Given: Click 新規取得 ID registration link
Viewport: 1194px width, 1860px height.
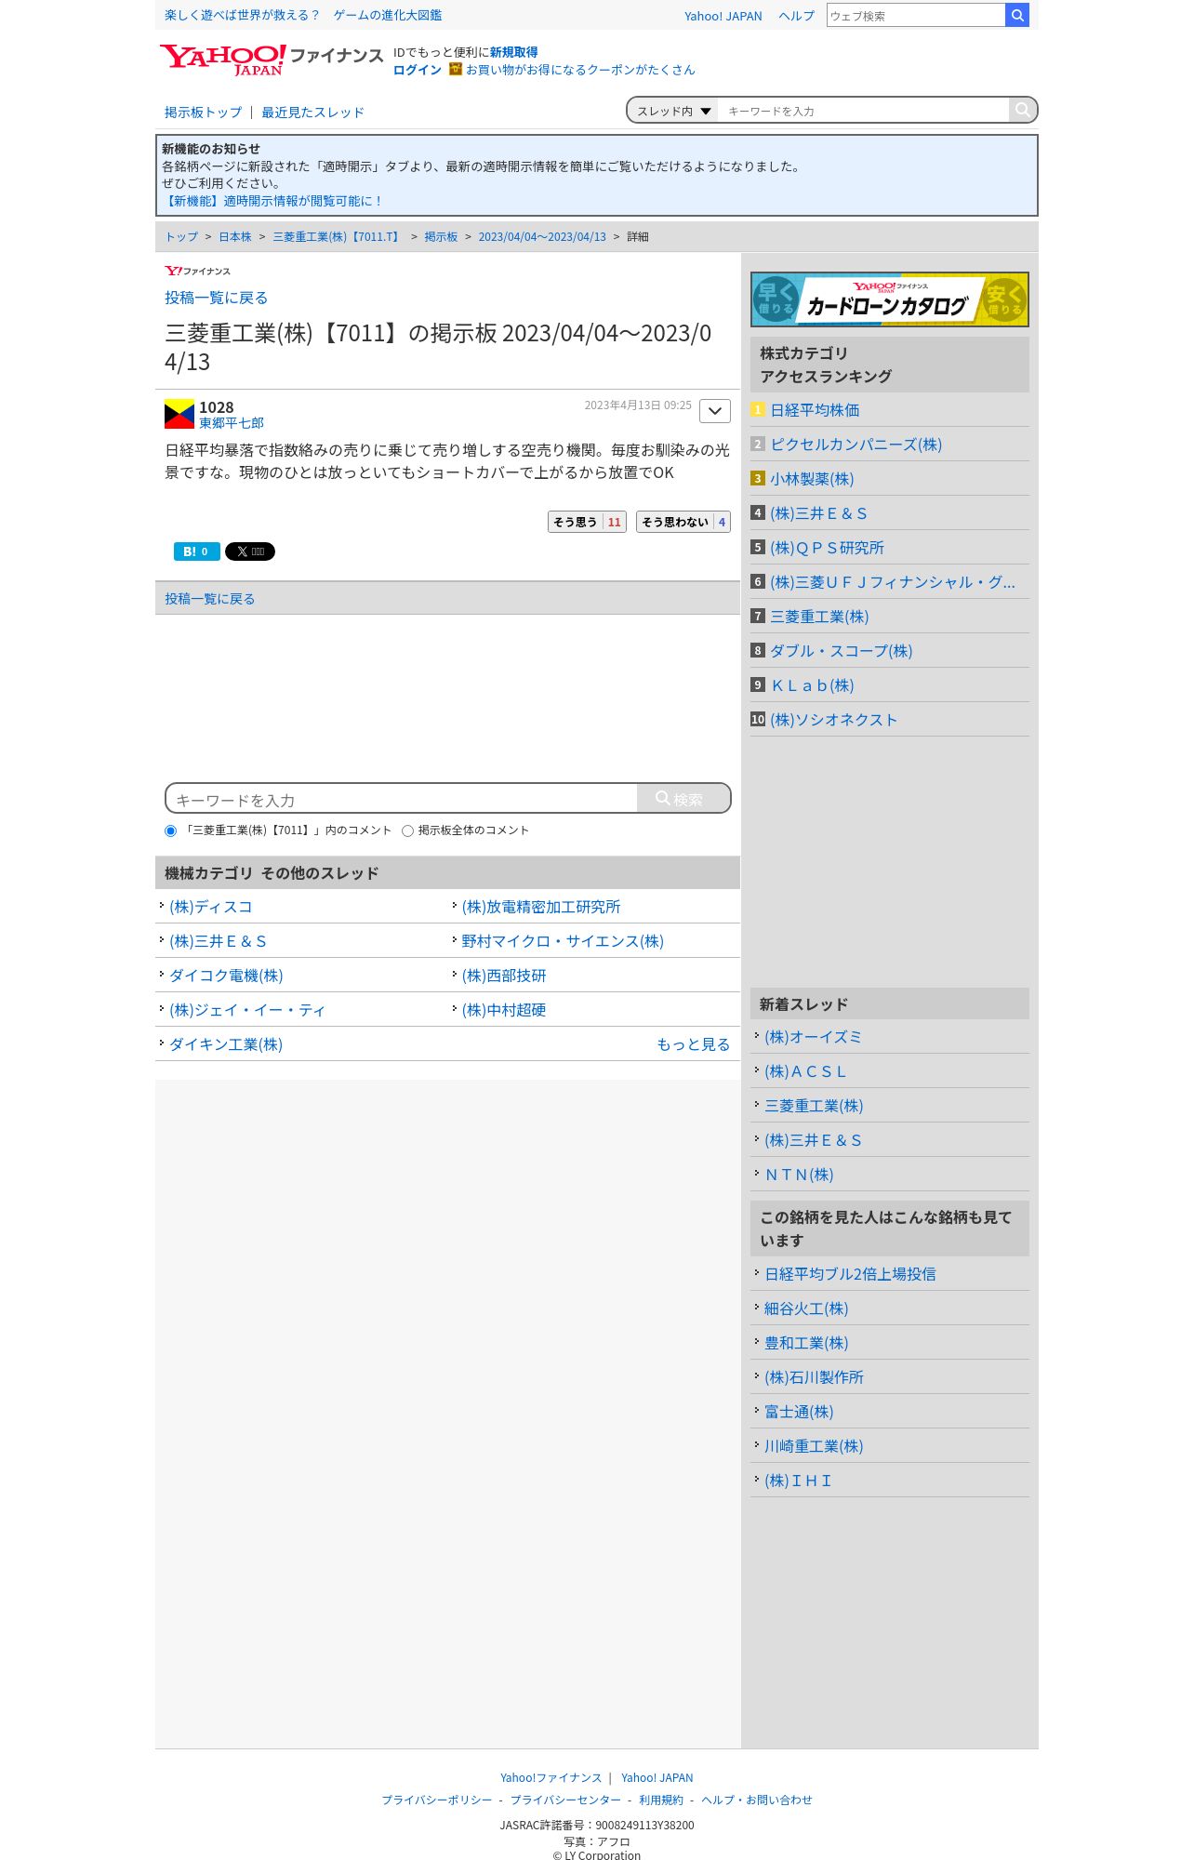Looking at the screenshot, I should click(x=513, y=52).
